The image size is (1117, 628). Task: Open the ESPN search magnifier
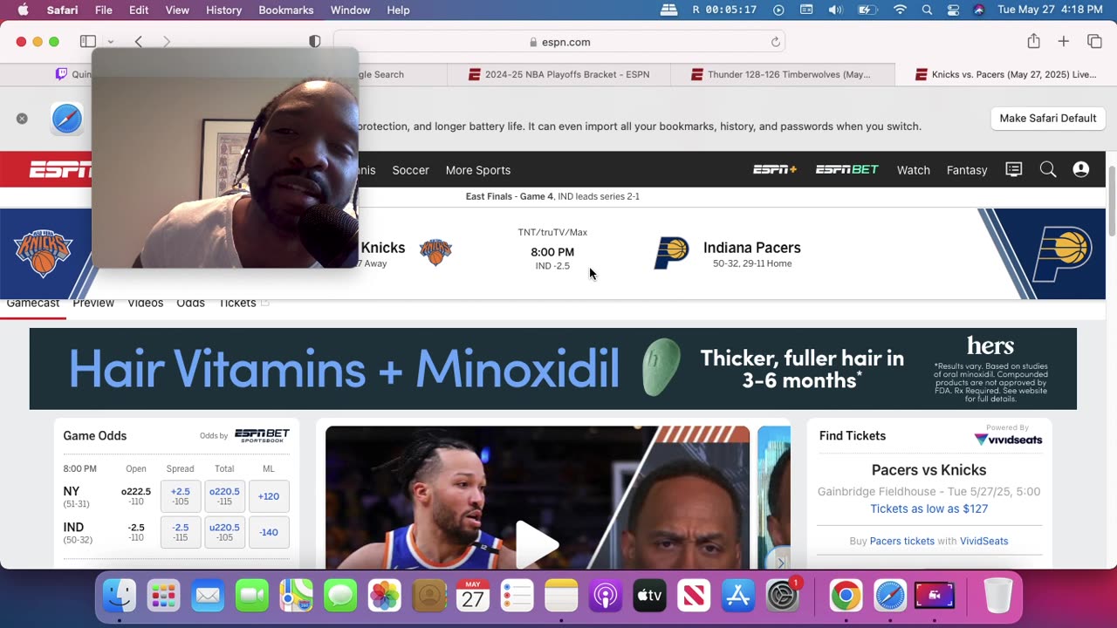pyautogui.click(x=1048, y=169)
